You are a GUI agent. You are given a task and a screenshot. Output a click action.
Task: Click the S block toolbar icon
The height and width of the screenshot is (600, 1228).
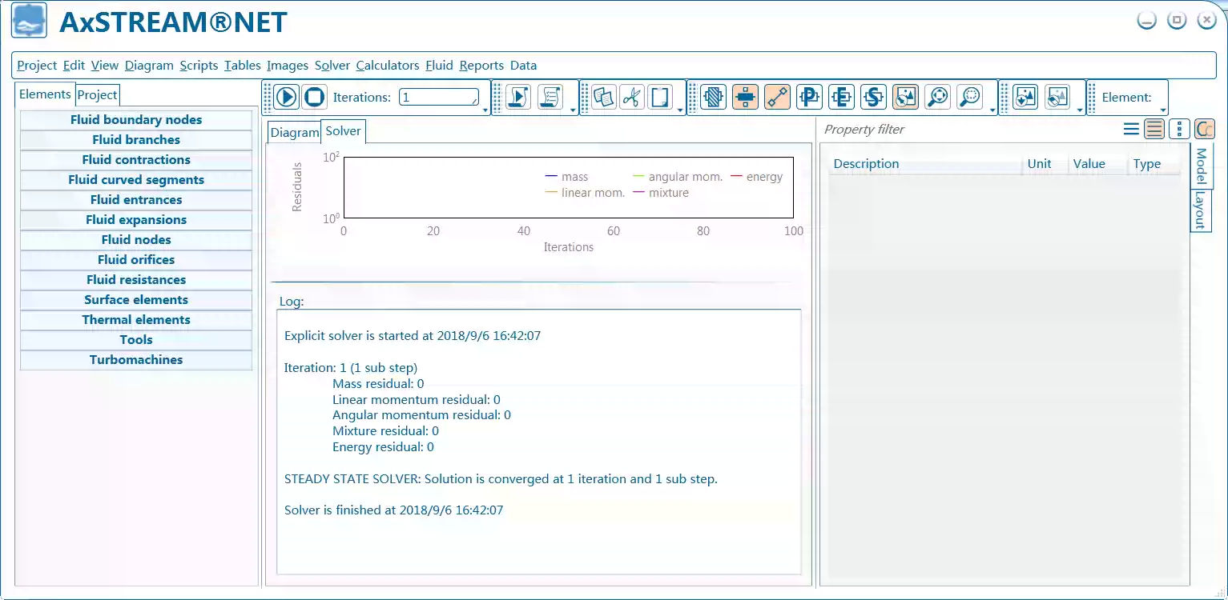pyautogui.click(x=873, y=98)
